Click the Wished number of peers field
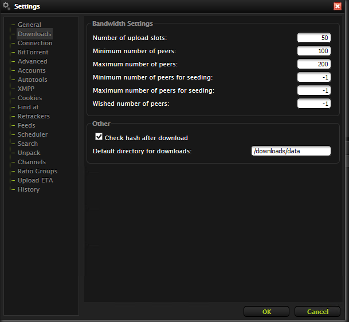The image size is (349, 322). (x=314, y=104)
